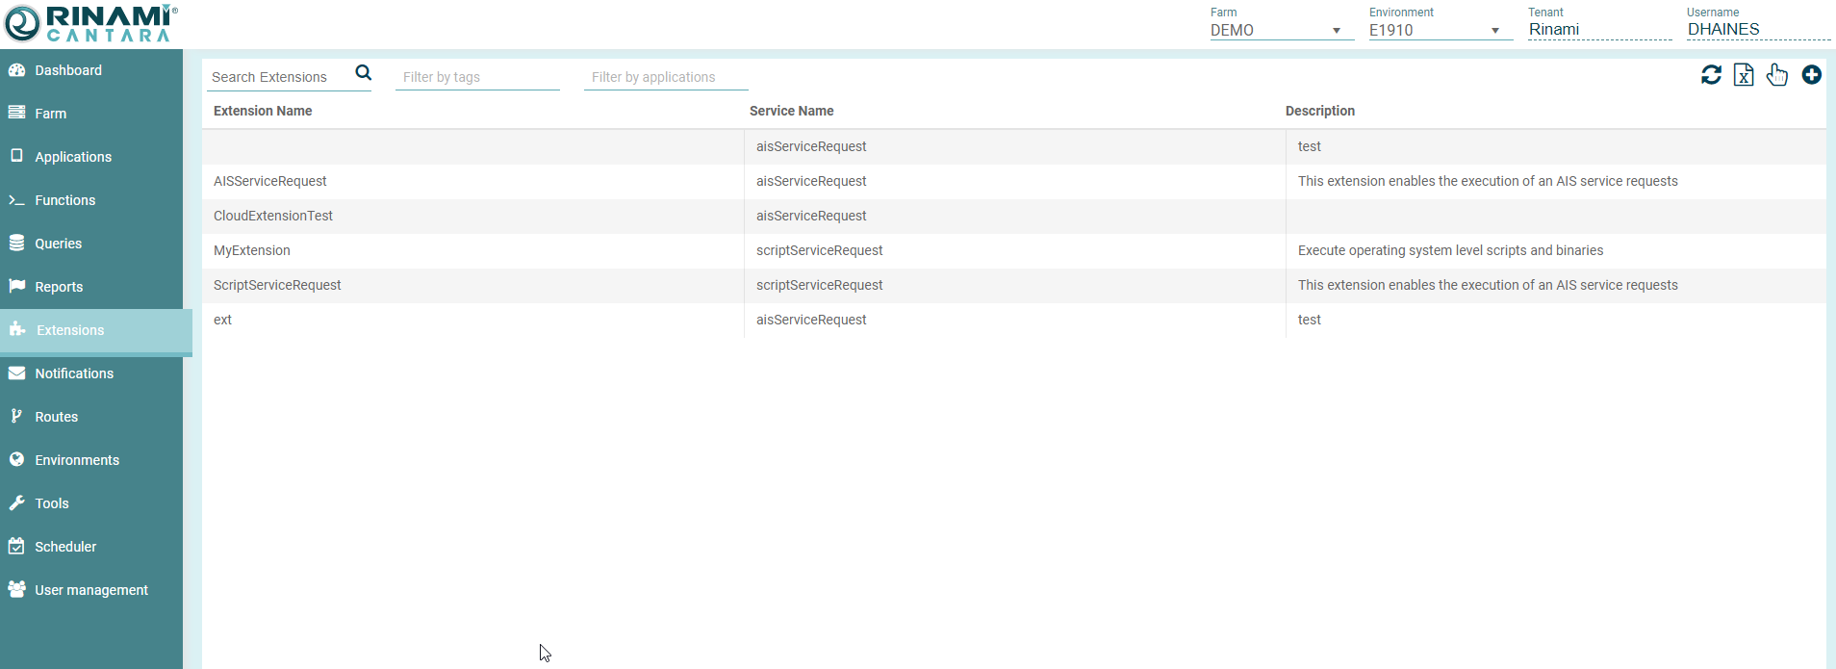Click the refresh extensions icon
This screenshot has height=669, width=1836.
(1711, 75)
